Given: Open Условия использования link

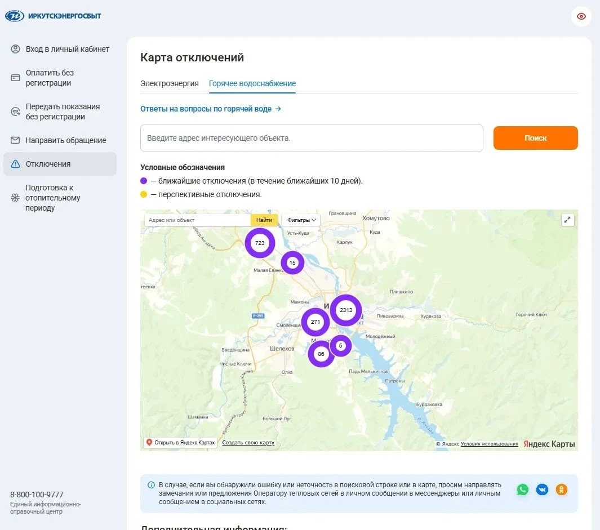Looking at the screenshot, I should (490, 444).
